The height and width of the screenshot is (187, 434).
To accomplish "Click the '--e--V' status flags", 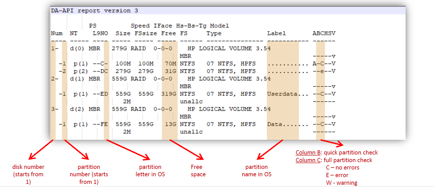I will click(324, 71).
